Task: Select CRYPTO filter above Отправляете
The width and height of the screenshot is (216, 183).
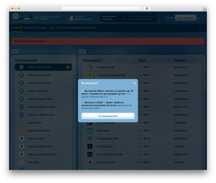Action: [x=25, y=51]
